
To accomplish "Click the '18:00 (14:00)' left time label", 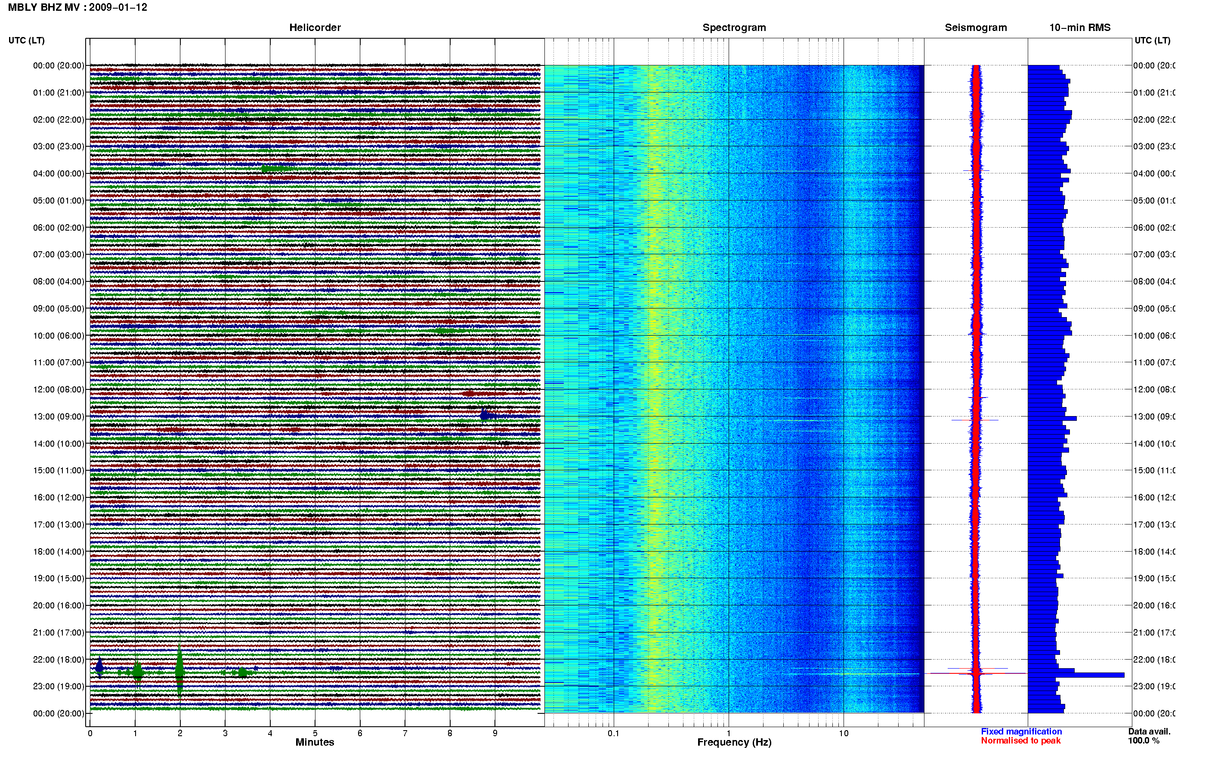I will (59, 552).
